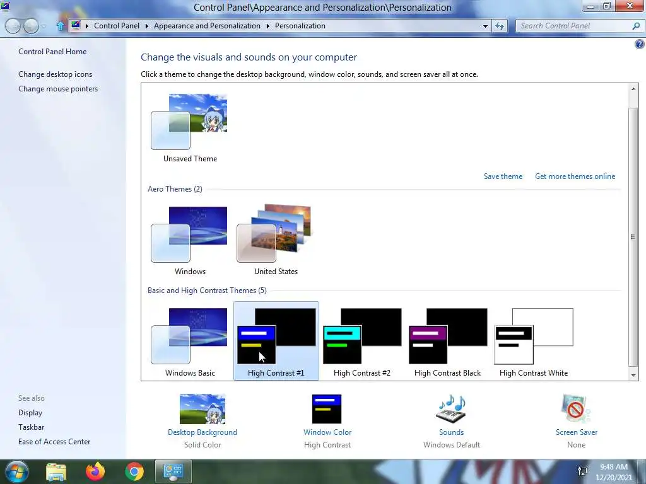Apply the High Contrast Black theme
The width and height of the screenshot is (646, 484).
pyautogui.click(x=448, y=336)
